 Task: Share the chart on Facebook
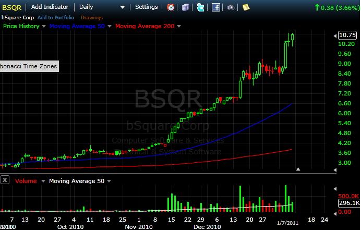coord(216,7)
